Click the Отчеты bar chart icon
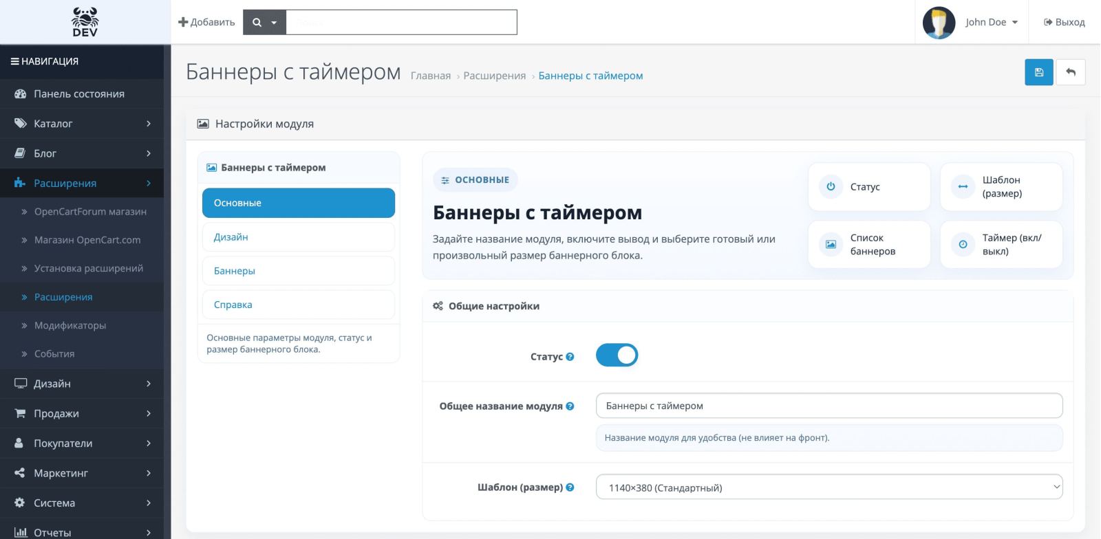The width and height of the screenshot is (1101, 539). tap(21, 532)
